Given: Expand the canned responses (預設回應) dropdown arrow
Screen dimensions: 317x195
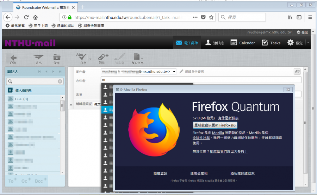Looking at the screenshot, I should click(x=142, y=59).
